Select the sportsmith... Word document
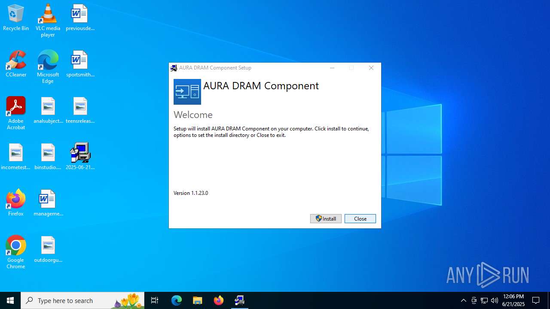This screenshot has height=309, width=550. (x=80, y=64)
